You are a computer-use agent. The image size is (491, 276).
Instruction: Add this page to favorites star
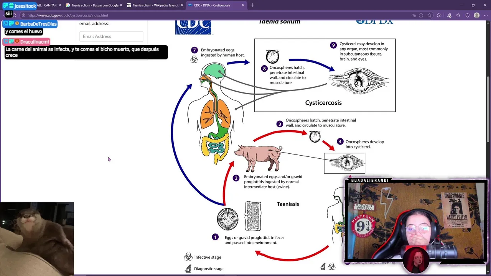coord(429,15)
